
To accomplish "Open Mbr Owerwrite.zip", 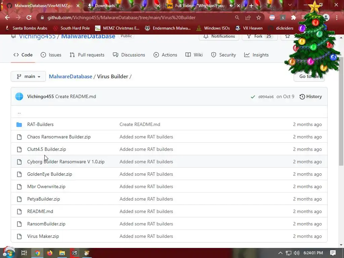I will pyautogui.click(x=46, y=187).
